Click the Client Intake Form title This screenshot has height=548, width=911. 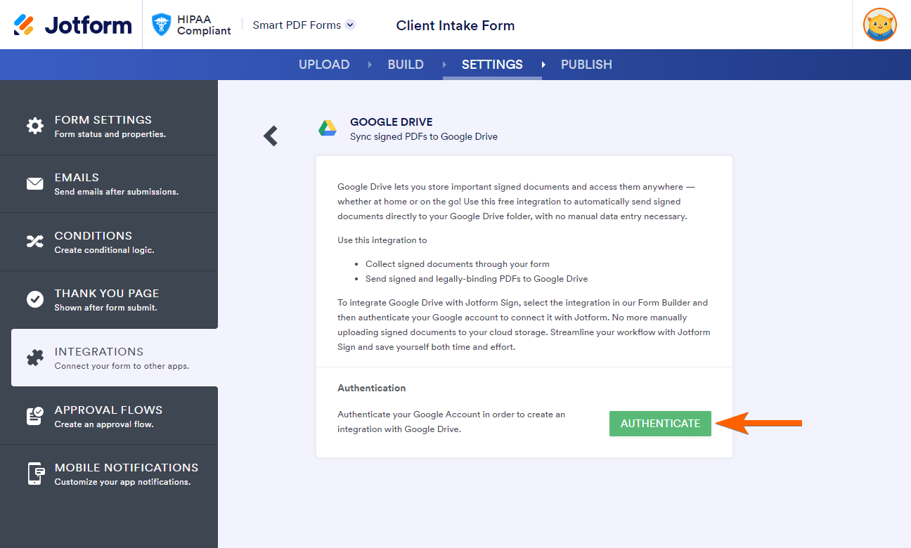click(x=455, y=25)
